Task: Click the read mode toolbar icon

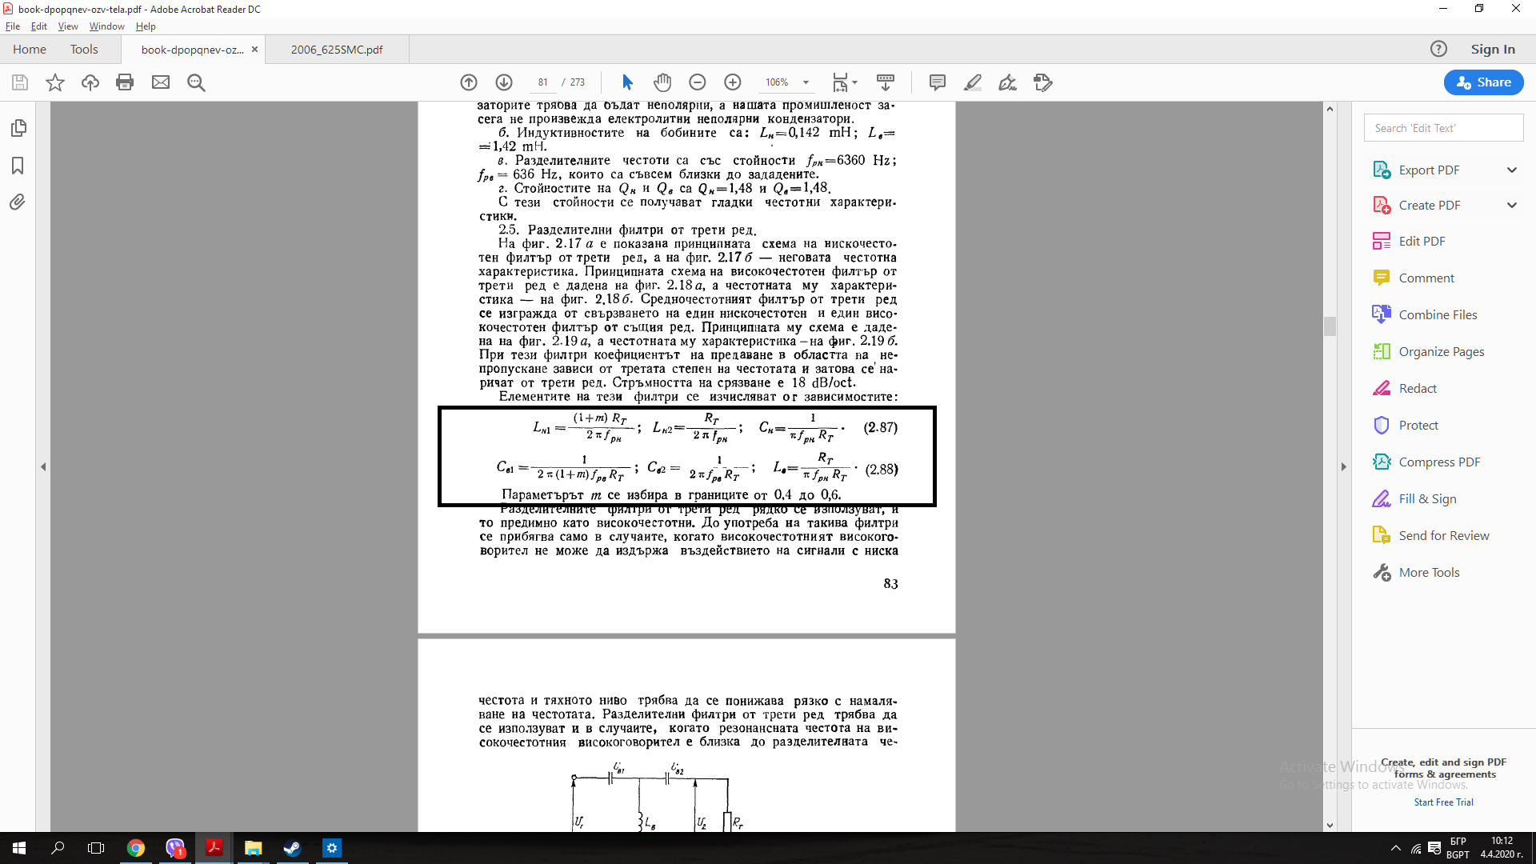Action: point(886,82)
